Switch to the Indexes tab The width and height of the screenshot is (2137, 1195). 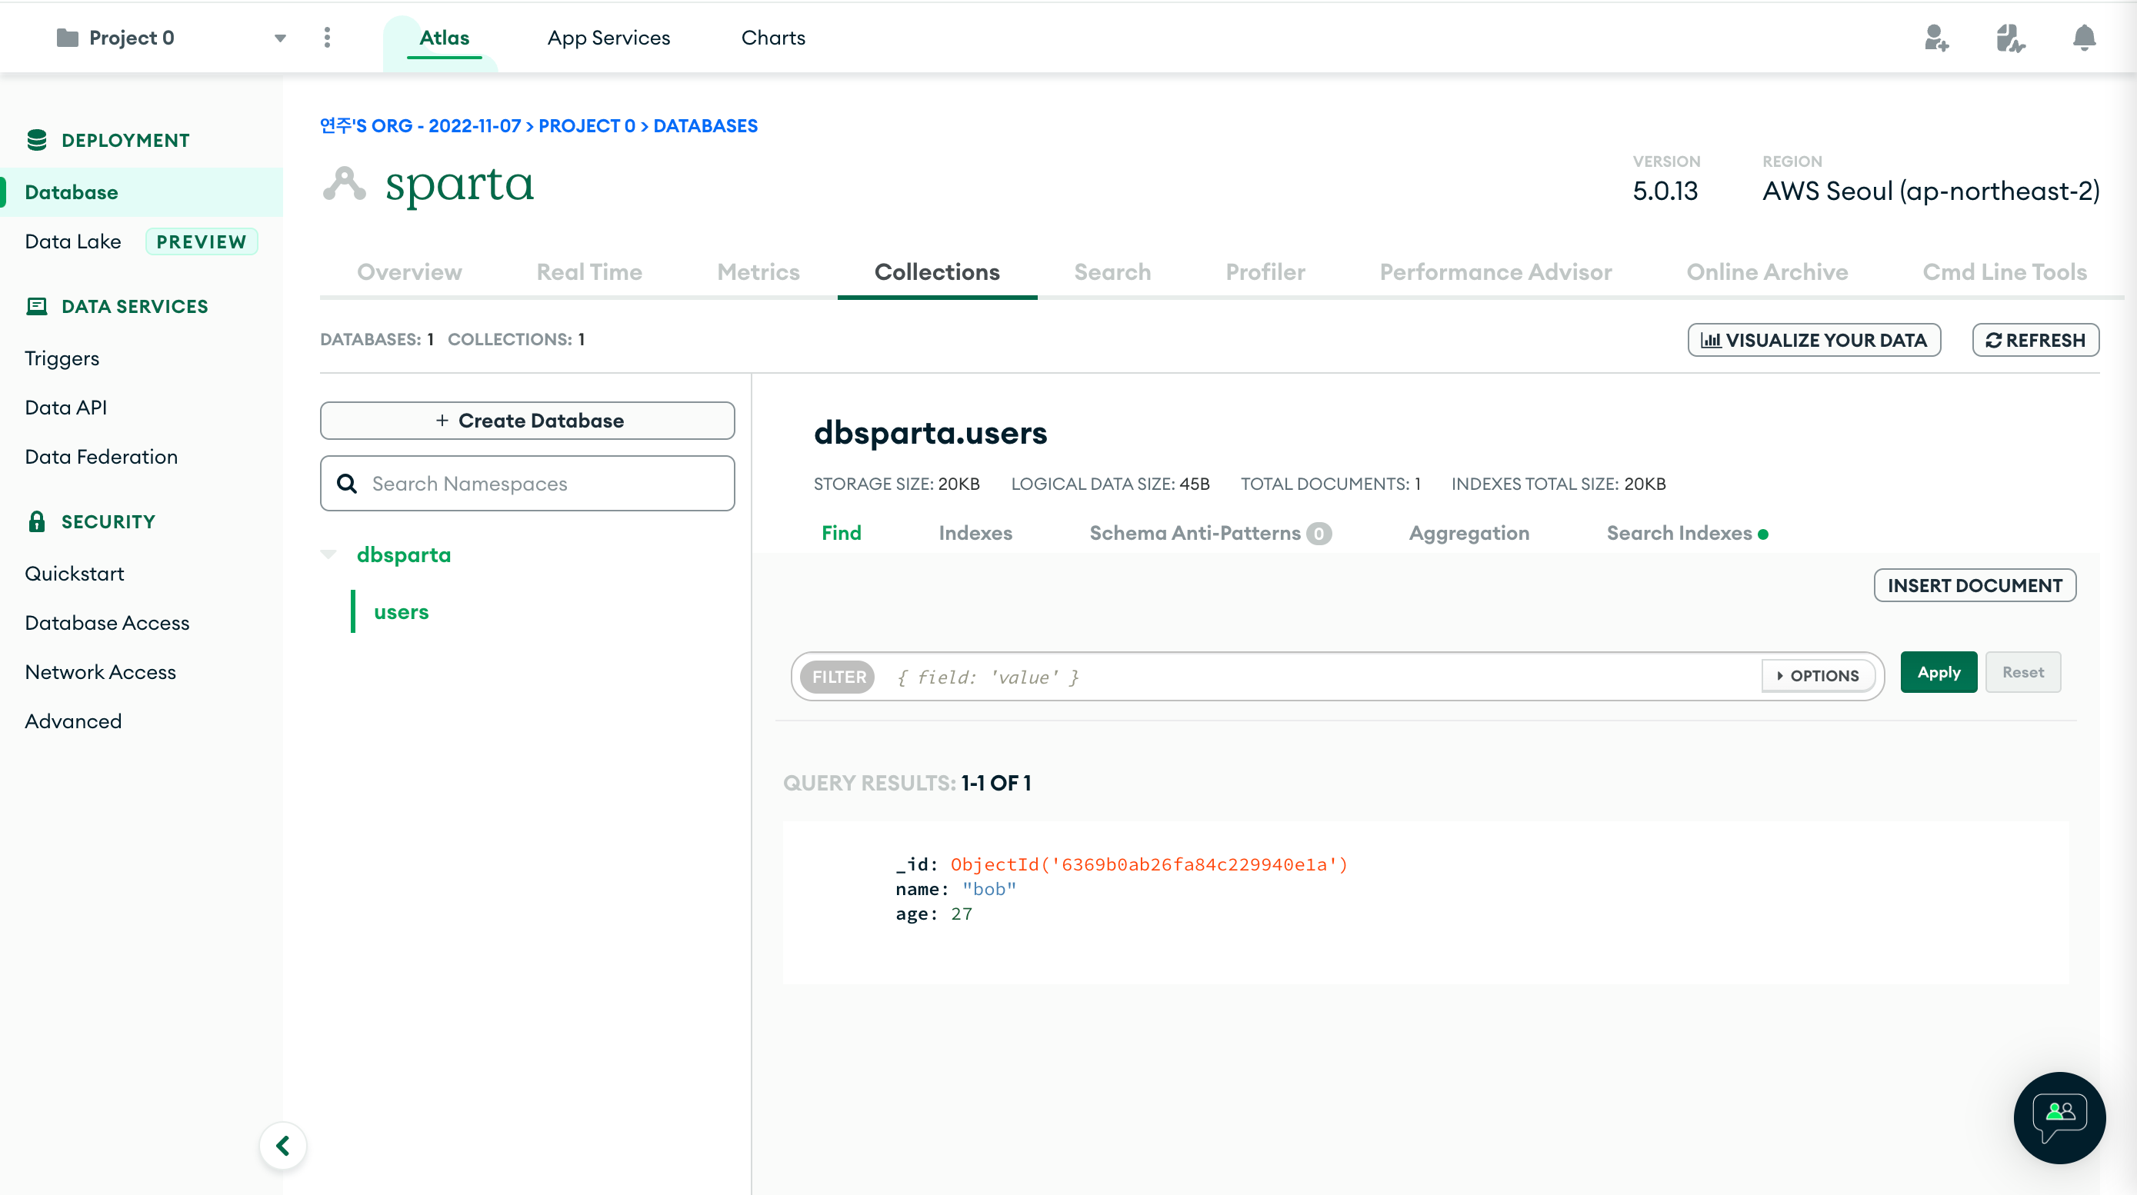[x=975, y=533]
